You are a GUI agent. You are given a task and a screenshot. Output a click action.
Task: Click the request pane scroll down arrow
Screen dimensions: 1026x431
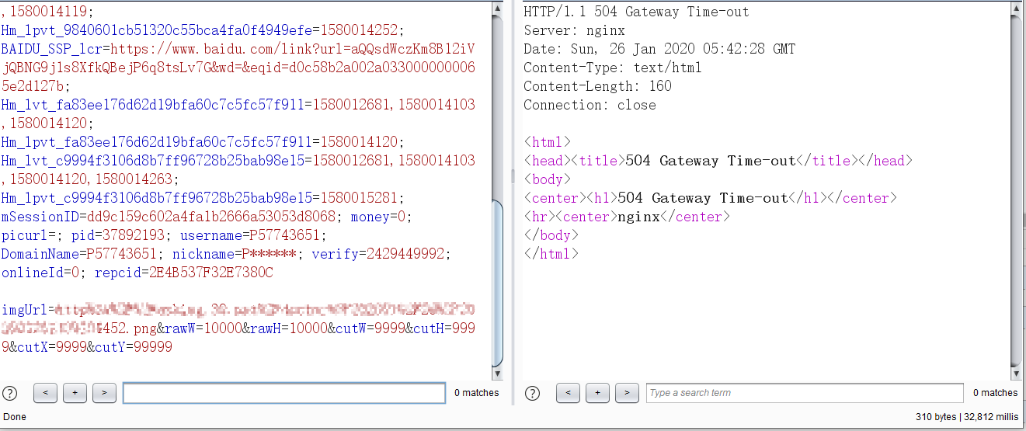tap(498, 373)
